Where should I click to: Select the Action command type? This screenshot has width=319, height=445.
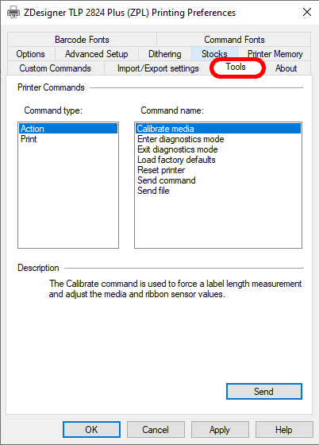pos(68,129)
